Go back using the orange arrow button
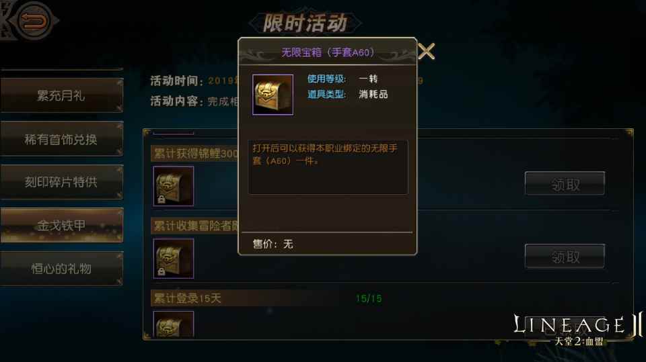646x362 pixels. (34, 21)
